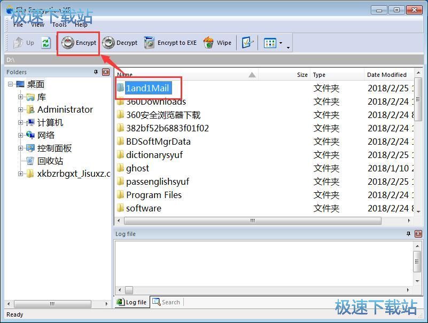This screenshot has height=323, width=428.
Task: Close the Folders panel
Action: [105, 72]
